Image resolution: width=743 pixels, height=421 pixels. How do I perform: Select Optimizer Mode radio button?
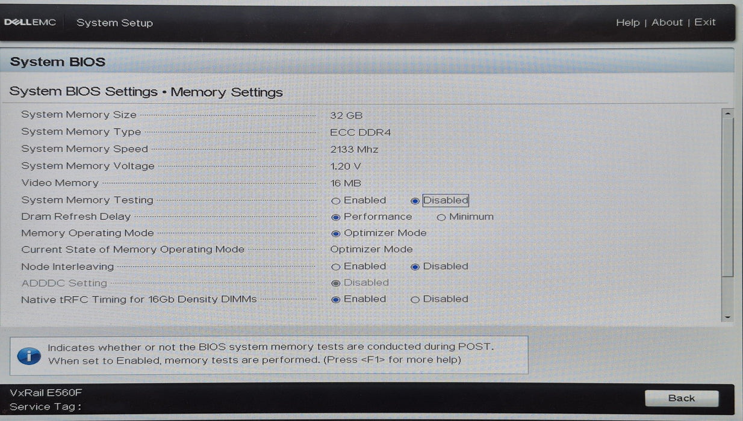pyautogui.click(x=336, y=233)
